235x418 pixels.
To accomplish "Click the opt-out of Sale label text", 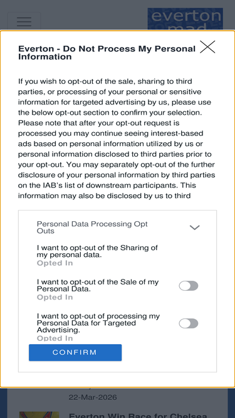I will (98, 285).
